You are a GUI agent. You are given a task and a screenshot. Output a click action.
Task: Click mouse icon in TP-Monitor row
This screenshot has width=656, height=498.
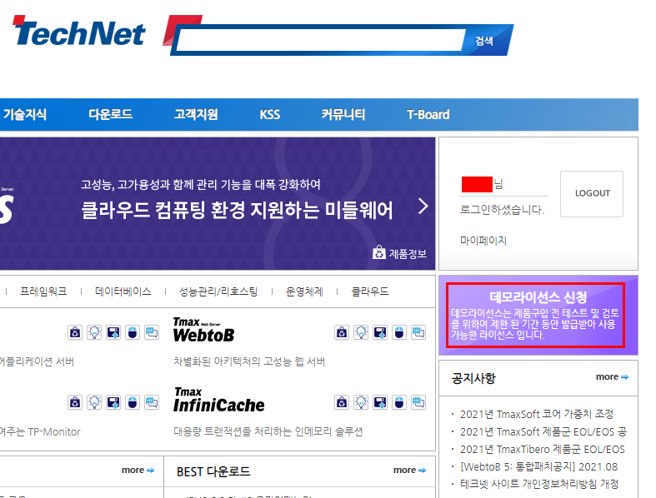[133, 402]
